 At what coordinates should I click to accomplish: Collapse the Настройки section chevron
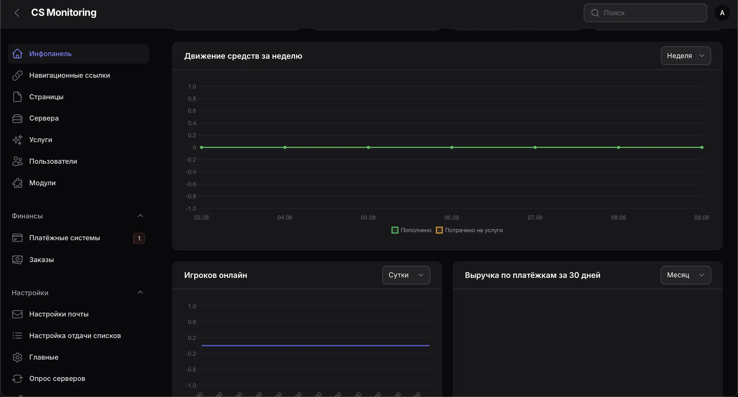point(140,293)
